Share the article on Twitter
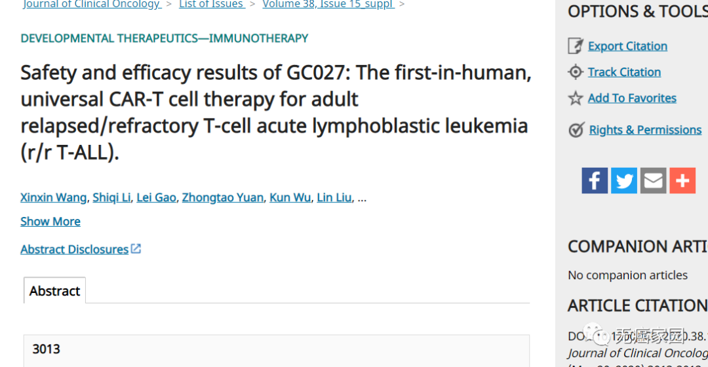The width and height of the screenshot is (708, 367). [x=623, y=180]
